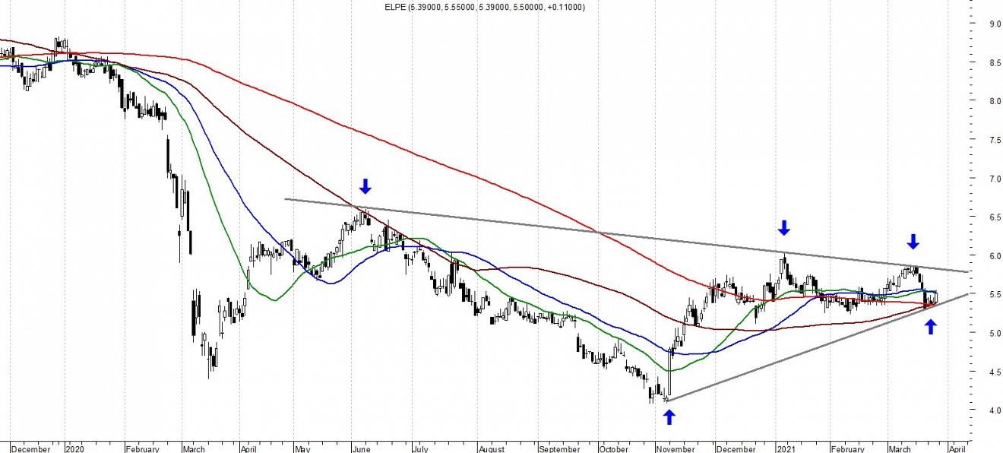This screenshot has width=1003, height=453.
Task: Click the blue down arrow above the 2021 high
Action: (x=784, y=227)
